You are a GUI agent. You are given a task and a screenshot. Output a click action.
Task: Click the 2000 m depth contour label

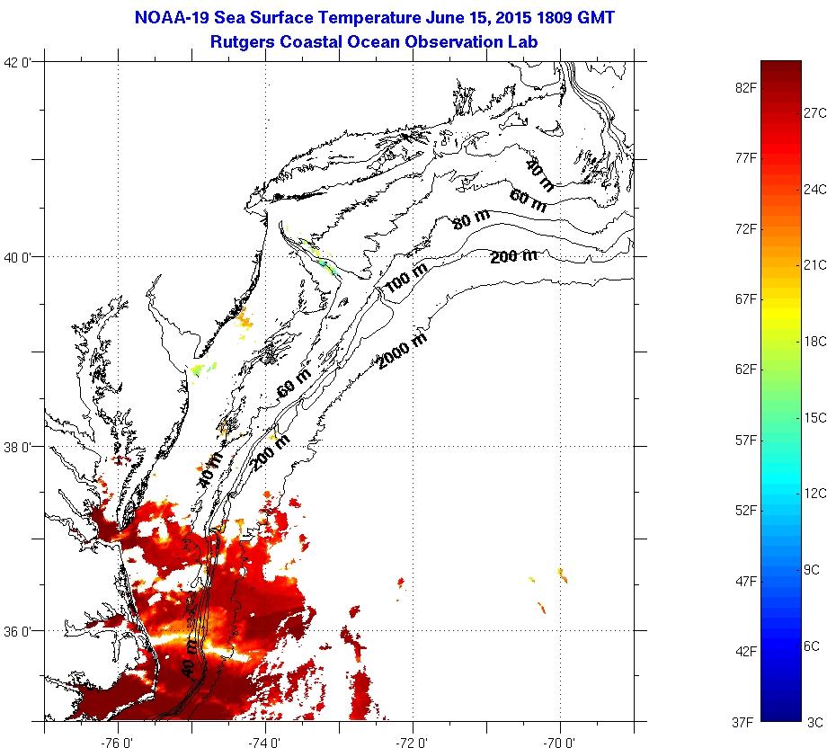click(403, 352)
